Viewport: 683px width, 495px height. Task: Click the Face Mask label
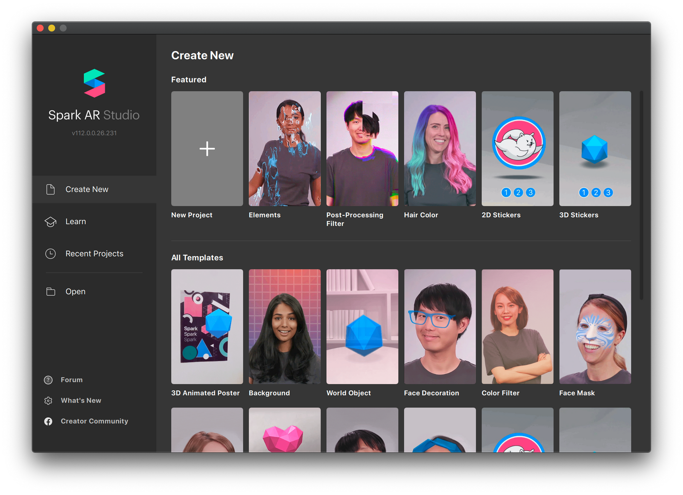pos(577,393)
